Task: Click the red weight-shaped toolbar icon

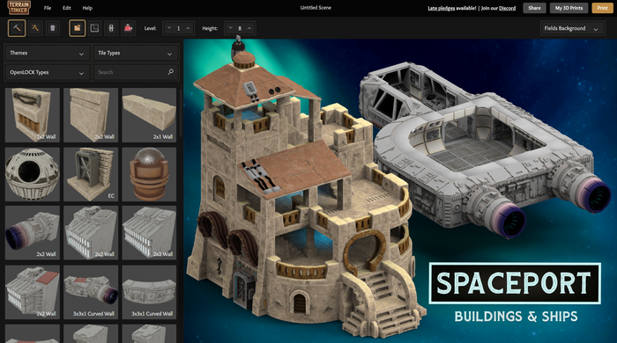Action: [x=129, y=28]
